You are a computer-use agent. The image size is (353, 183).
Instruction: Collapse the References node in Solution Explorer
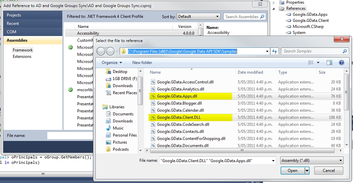274,8
